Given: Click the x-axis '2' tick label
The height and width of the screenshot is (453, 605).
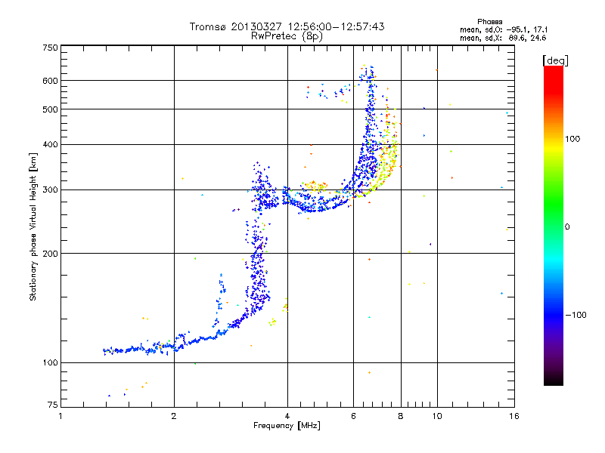Looking at the screenshot, I should [174, 416].
